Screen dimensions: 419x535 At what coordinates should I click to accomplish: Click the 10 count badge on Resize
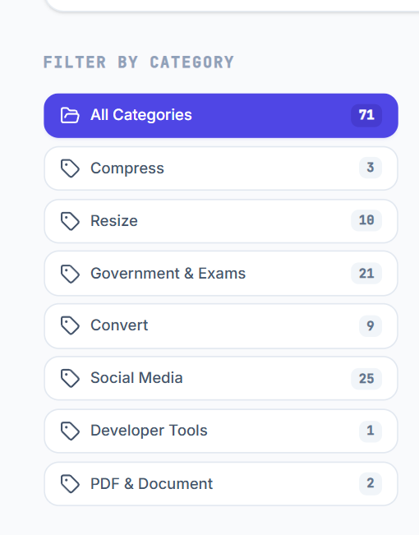point(366,220)
